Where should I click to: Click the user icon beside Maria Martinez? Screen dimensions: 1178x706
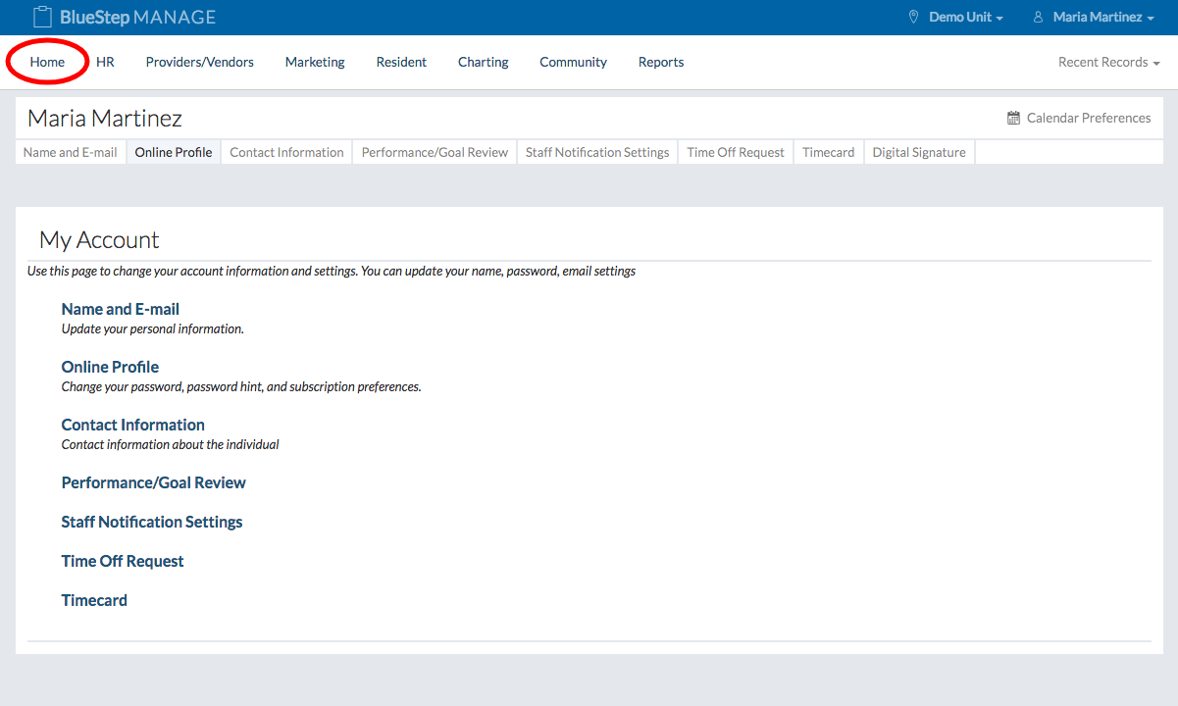tap(1038, 18)
